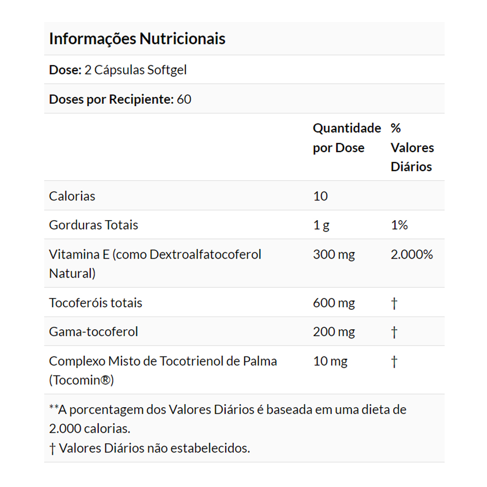Click the Valores Diários não estabelecidos footnote
The image size is (487, 487).
150,448
